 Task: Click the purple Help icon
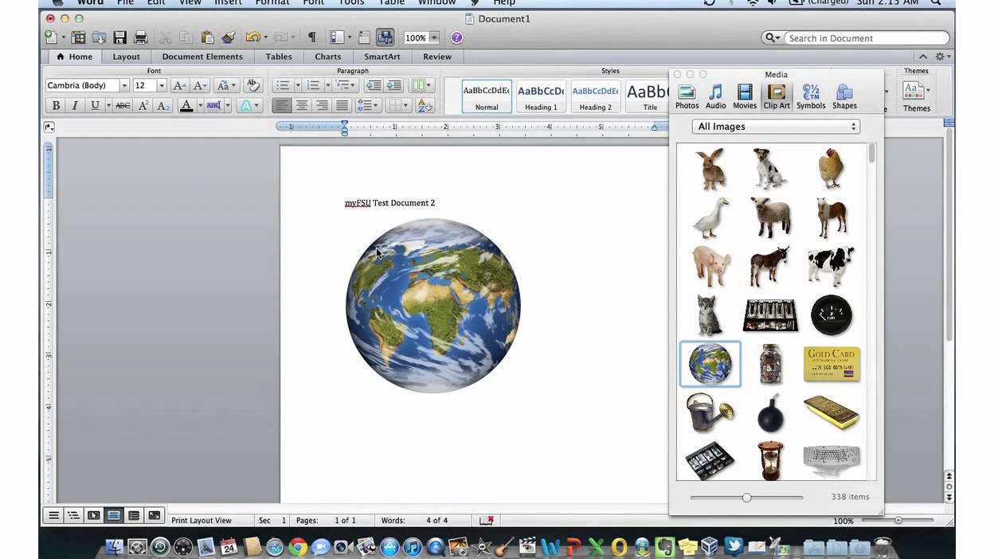point(456,37)
